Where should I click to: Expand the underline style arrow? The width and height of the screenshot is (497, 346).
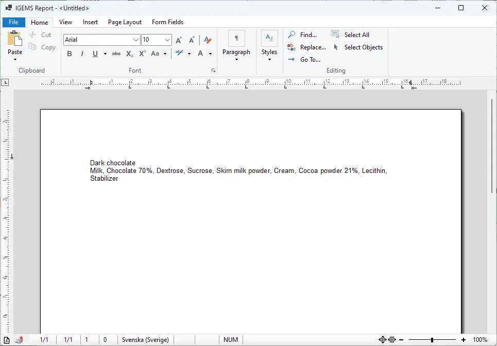coord(105,54)
